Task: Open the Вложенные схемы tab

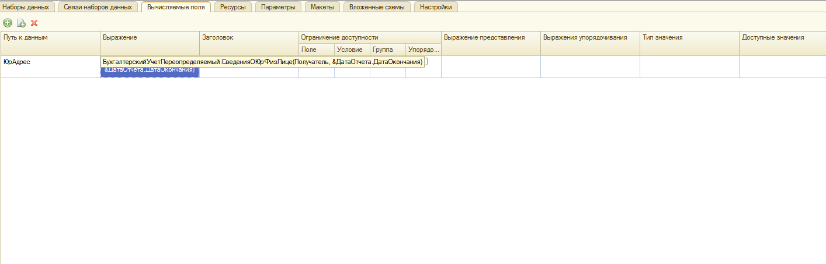Action: pyautogui.click(x=377, y=6)
